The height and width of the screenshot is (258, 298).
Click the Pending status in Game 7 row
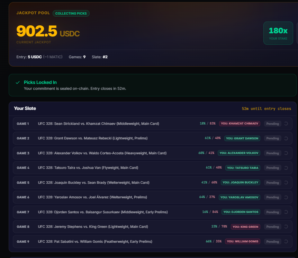coord(272,212)
